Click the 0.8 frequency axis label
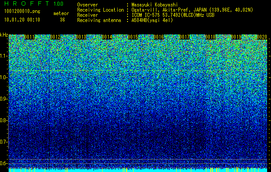 [3, 120]
